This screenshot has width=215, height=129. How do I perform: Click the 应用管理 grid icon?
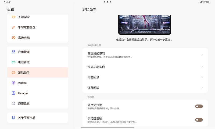13,52
